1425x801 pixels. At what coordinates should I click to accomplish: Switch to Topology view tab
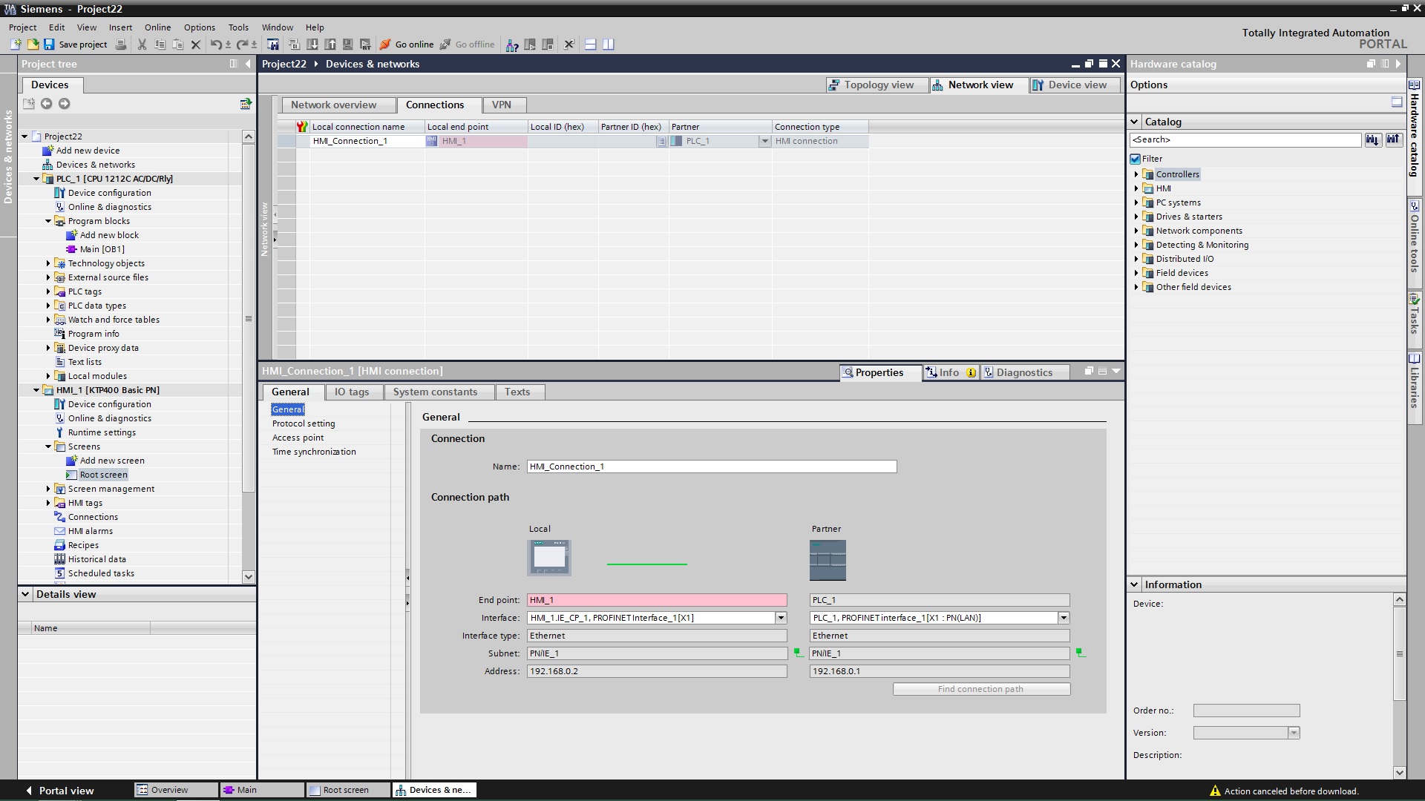(x=877, y=85)
